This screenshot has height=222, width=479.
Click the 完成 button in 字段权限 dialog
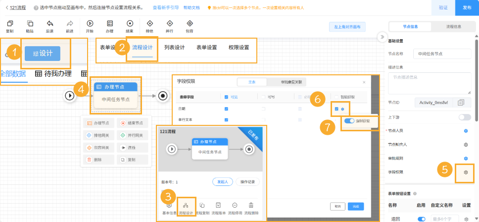tap(356, 207)
